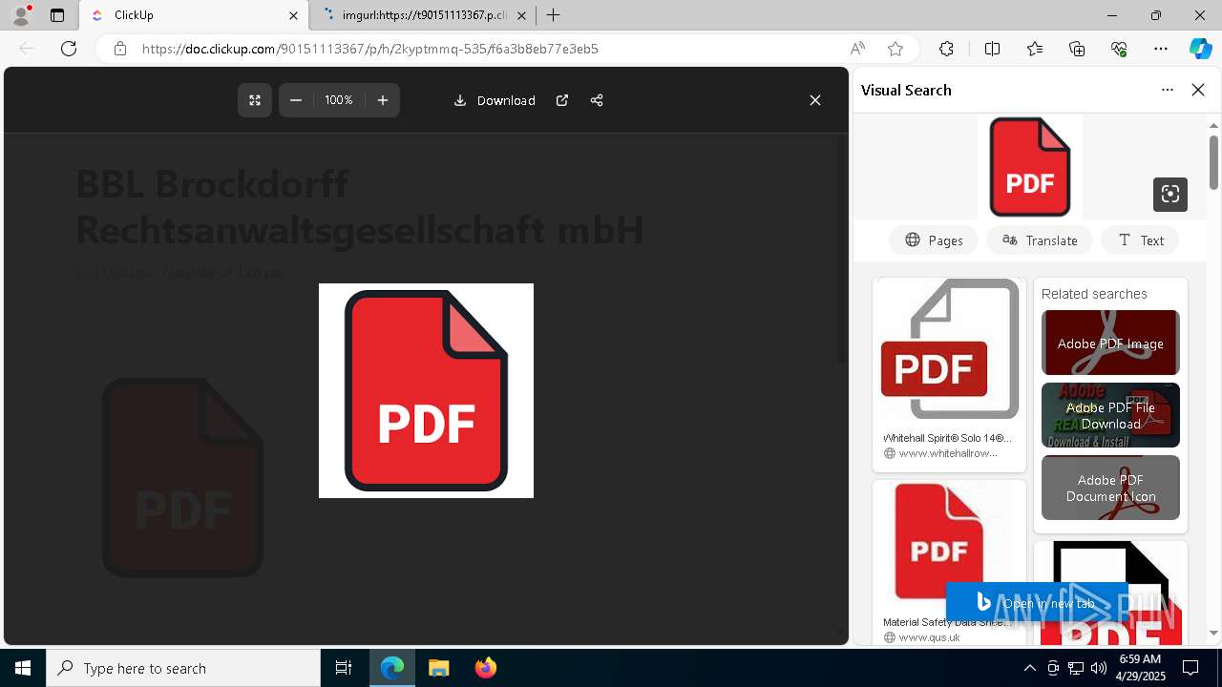Open Visual Search more options menu

(x=1168, y=90)
